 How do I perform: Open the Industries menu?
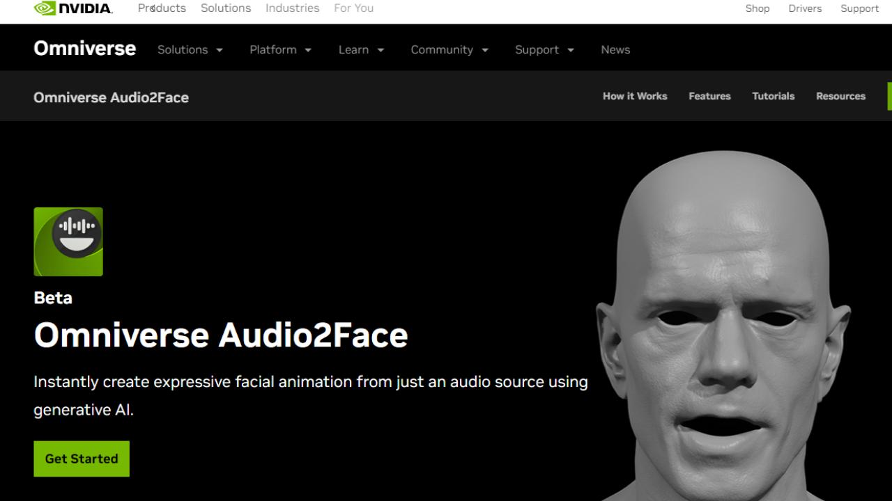[x=293, y=8]
